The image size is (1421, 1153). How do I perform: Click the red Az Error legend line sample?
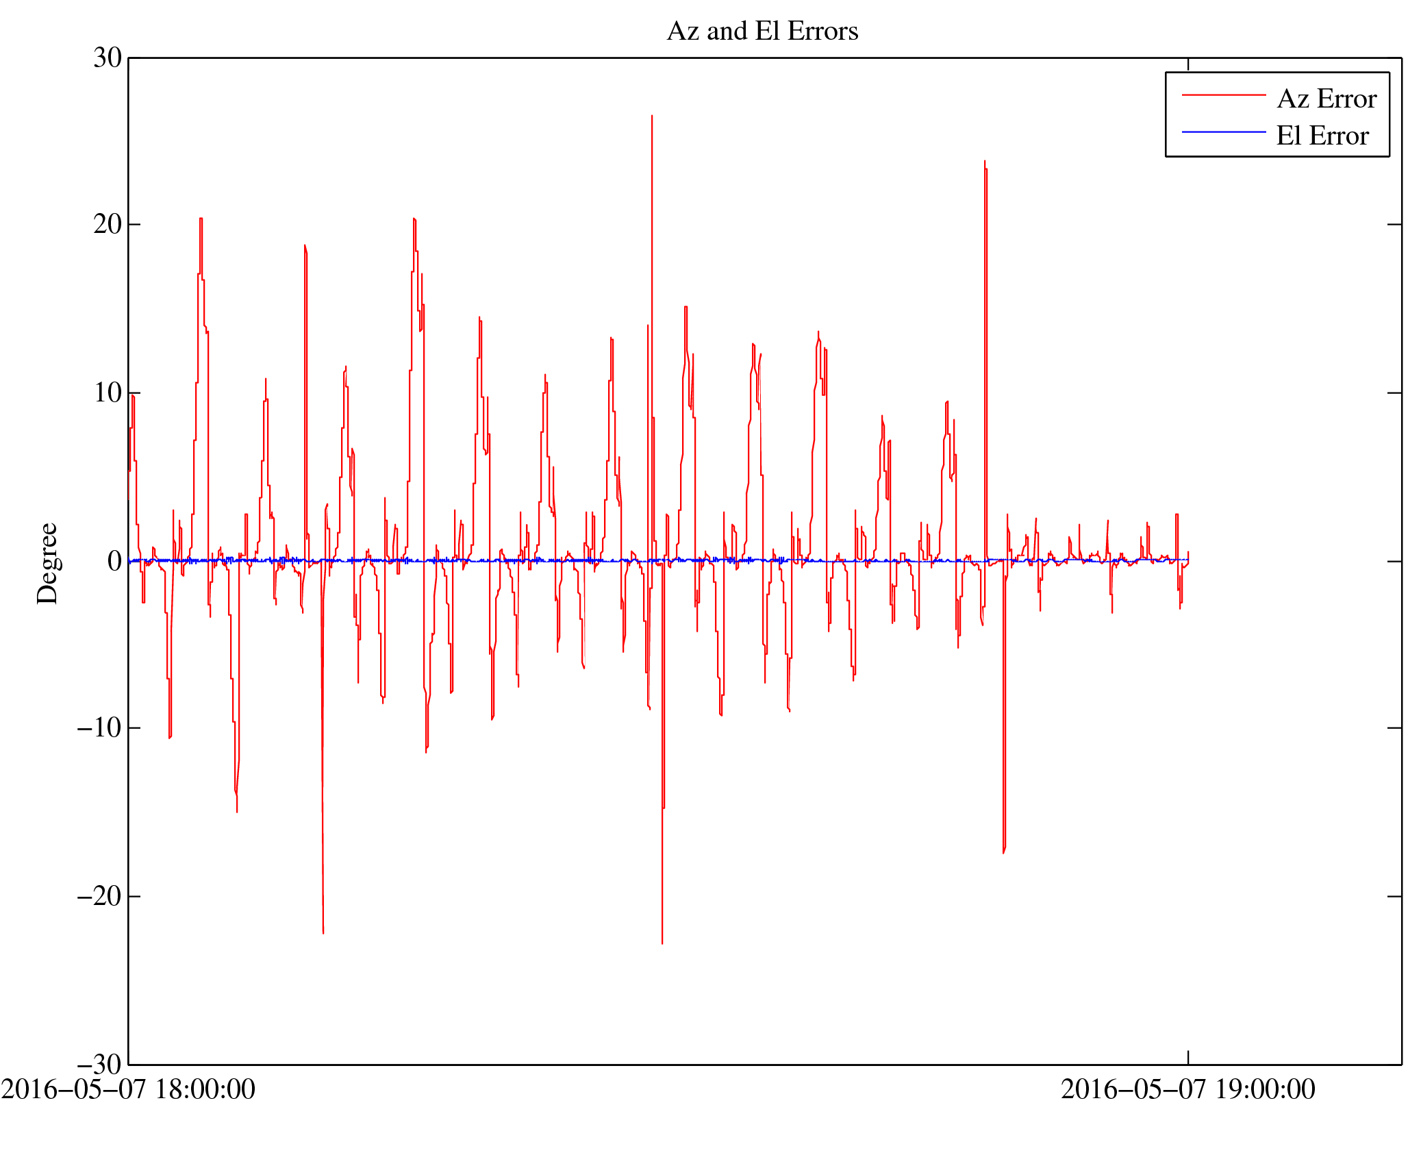coord(1223,95)
